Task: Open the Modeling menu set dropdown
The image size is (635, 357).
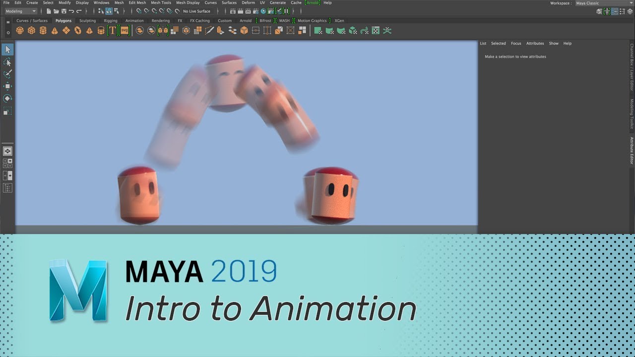Action: click(20, 11)
